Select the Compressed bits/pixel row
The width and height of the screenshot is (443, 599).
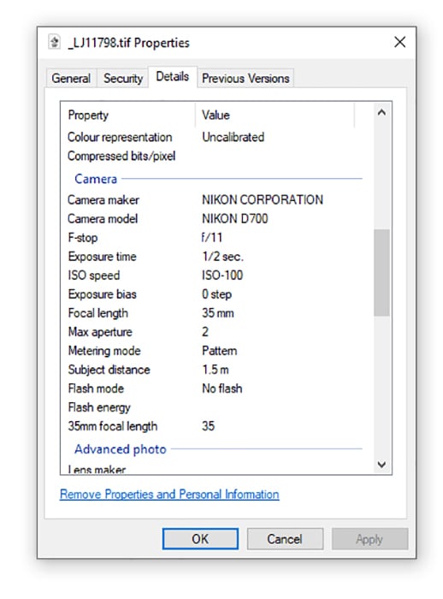tap(121, 156)
